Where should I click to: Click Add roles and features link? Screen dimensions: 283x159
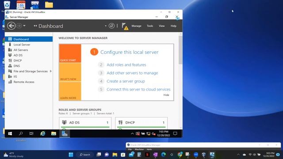(x=126, y=65)
